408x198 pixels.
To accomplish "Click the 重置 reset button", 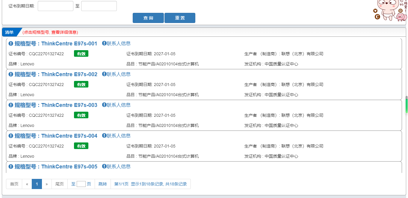I will 180,18.
